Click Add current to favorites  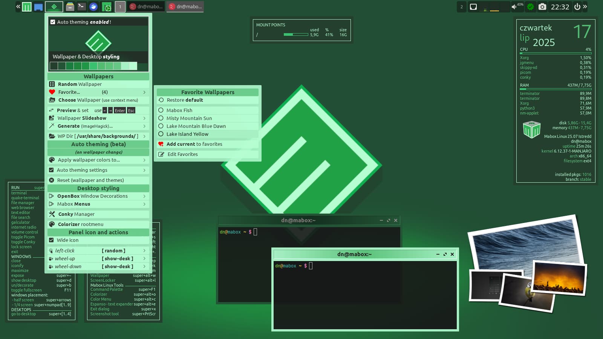tap(194, 144)
